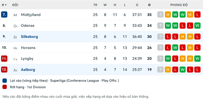
Task: Click the blue rank 7 badge
Action: [4, 14]
